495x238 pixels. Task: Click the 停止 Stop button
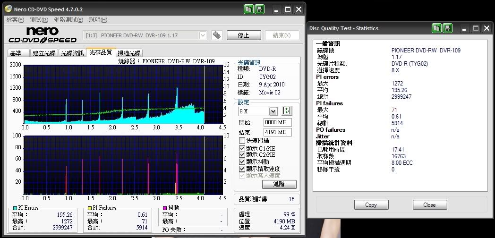click(244, 35)
